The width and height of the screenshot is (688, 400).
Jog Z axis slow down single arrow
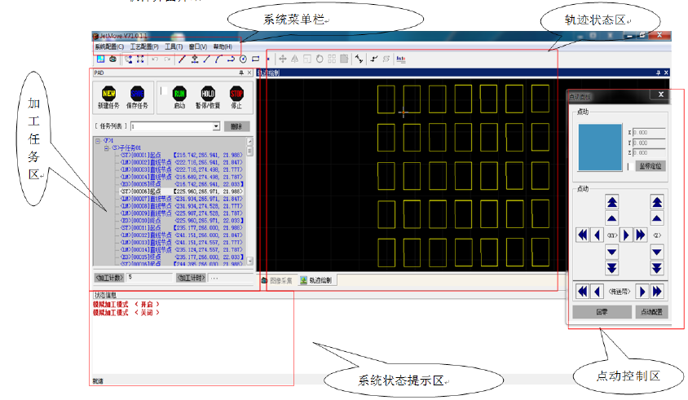pos(657,252)
